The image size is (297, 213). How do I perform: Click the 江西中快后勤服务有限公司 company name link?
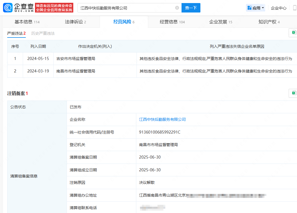click(162, 119)
